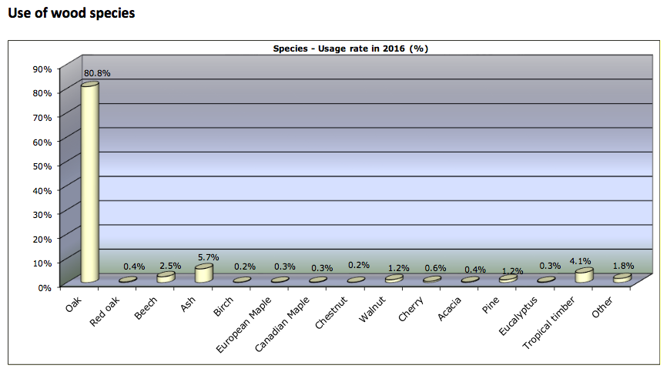
Task: Select the 'Oak' axis label
Action: 73,304
